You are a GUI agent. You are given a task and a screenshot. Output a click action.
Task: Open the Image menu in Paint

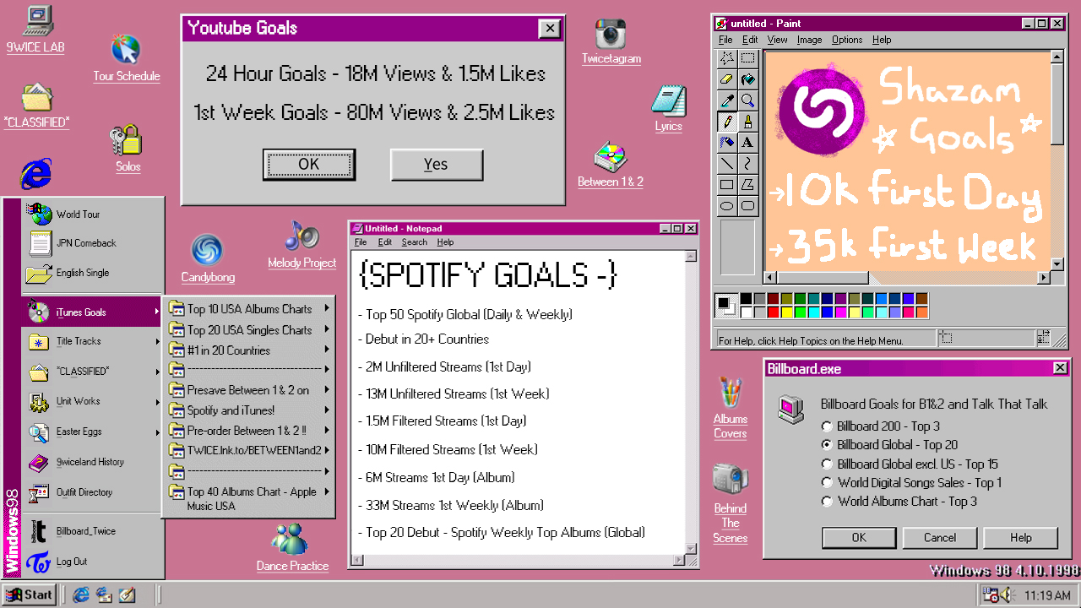809,40
